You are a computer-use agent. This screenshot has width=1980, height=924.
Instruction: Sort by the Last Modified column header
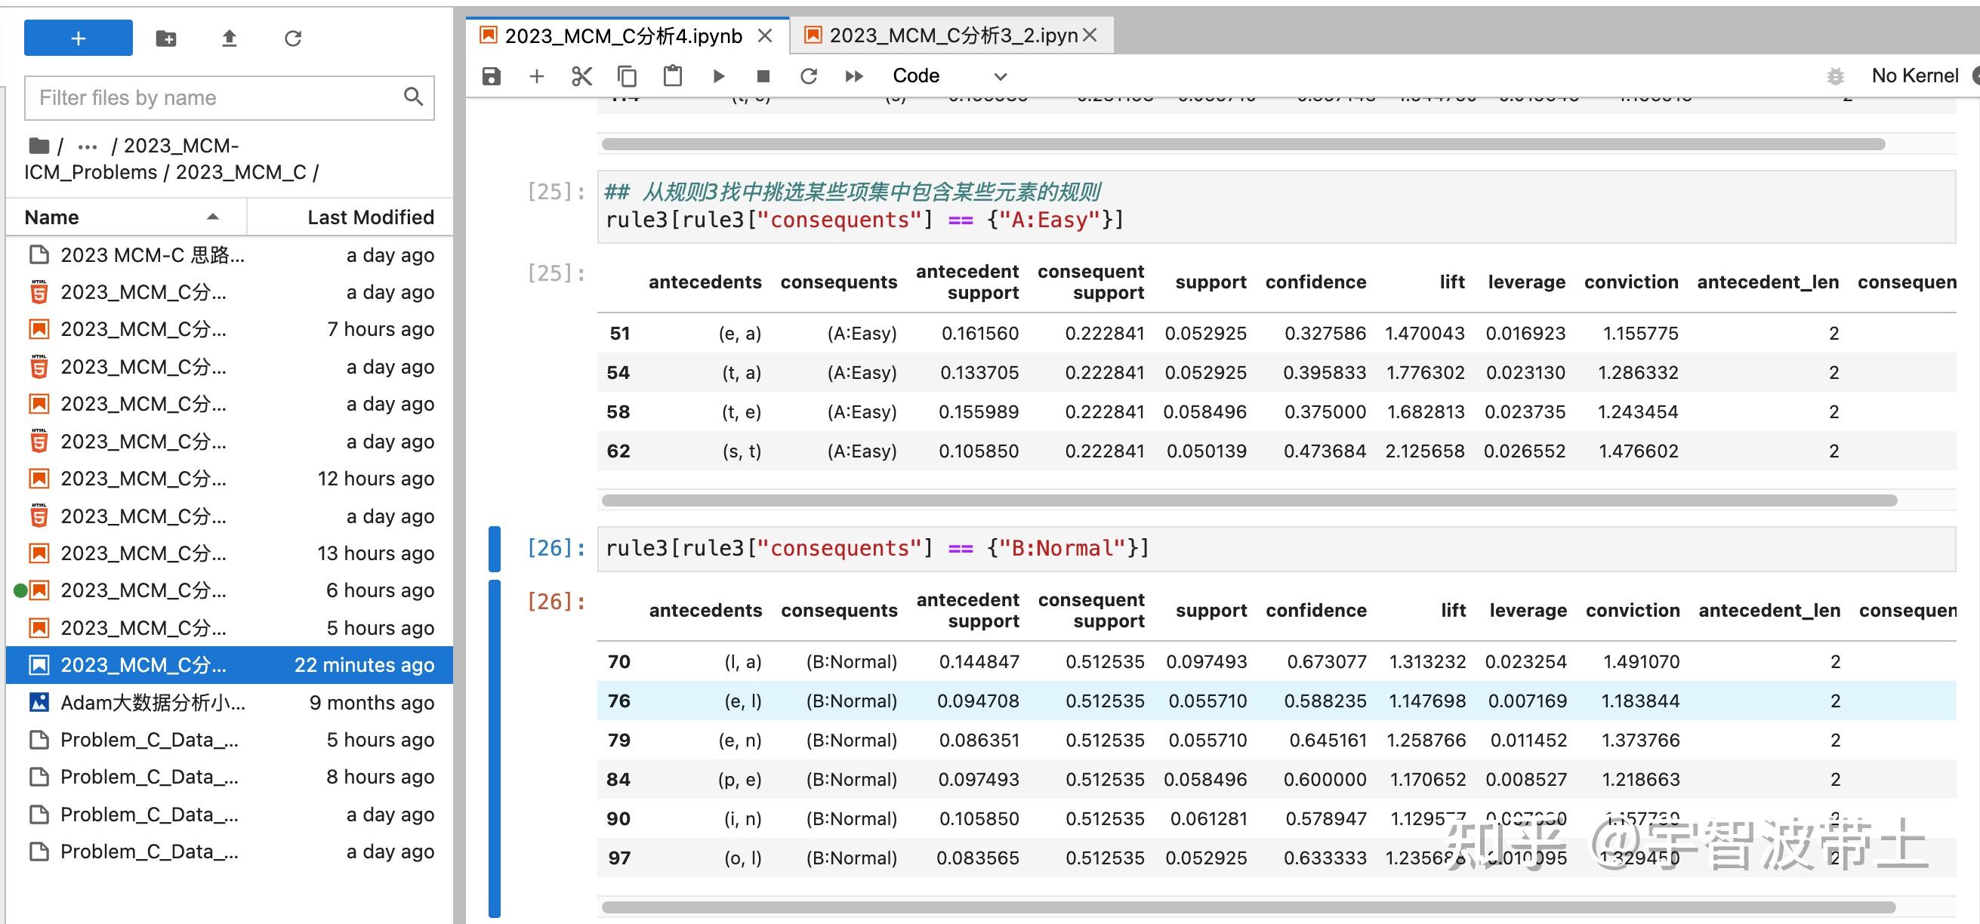point(371,217)
